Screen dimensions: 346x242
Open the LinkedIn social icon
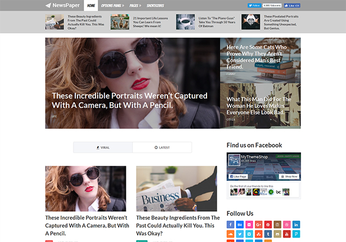[x=296, y=224]
